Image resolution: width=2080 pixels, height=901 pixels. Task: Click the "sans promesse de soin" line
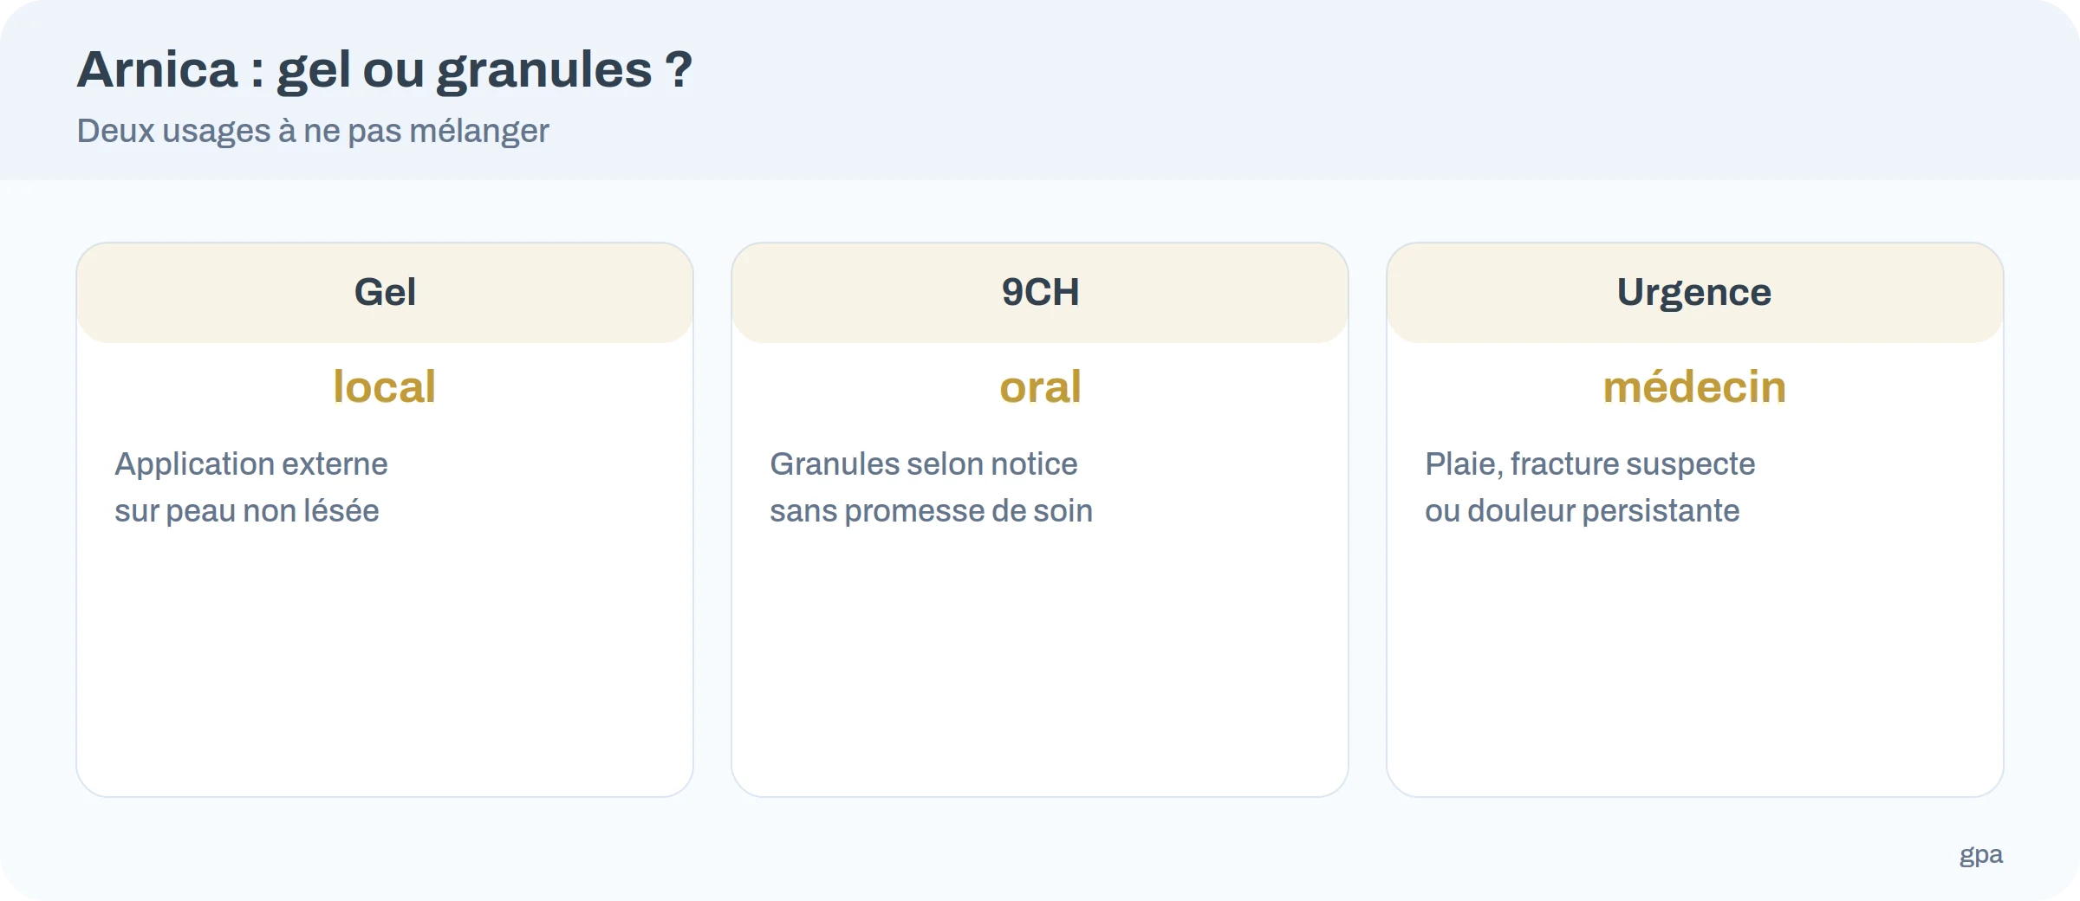point(932,511)
